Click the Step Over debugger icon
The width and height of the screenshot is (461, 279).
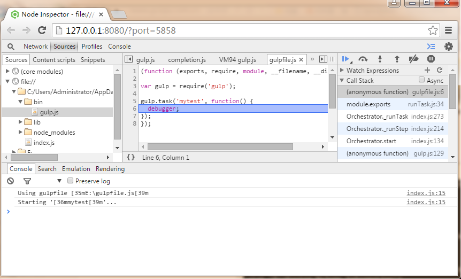tap(363, 59)
